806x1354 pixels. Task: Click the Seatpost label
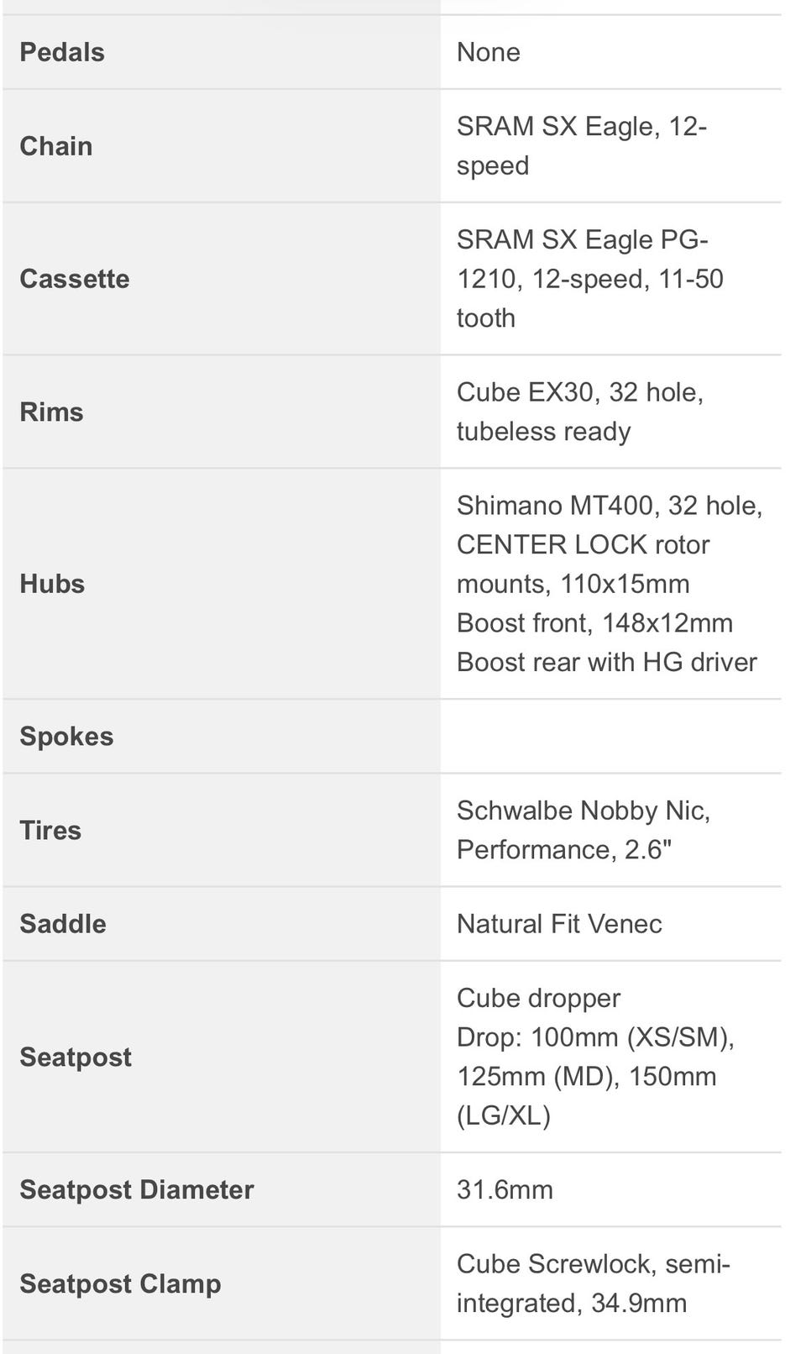[76, 1057]
